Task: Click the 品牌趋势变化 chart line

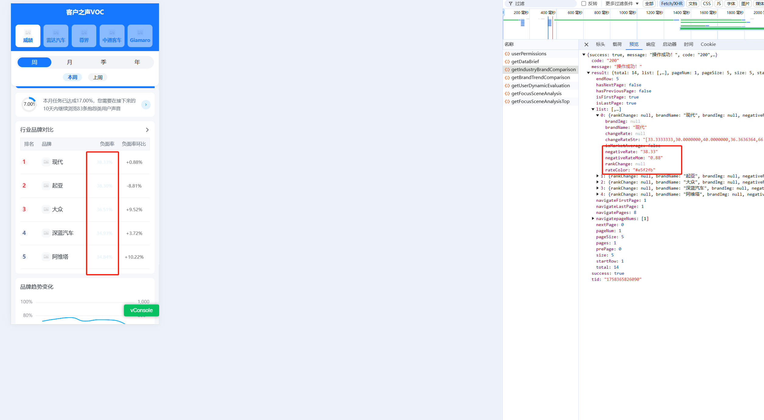Action: click(84, 320)
